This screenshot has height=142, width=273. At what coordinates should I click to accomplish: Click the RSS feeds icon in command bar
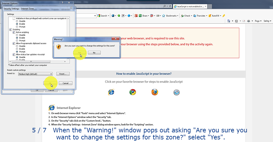(236, 21)
